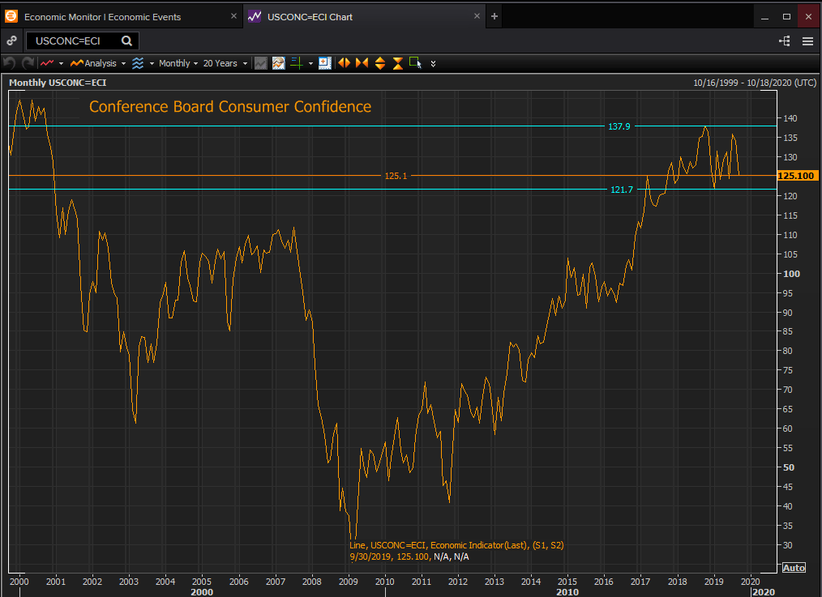
Task: Select the green zoom rectangle tool
Action: pos(415,63)
